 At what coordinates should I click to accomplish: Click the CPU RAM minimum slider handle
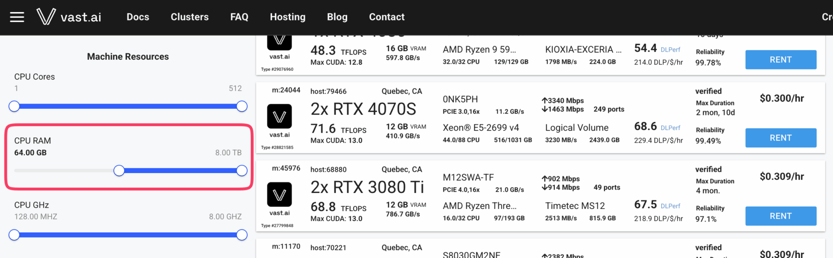point(119,171)
